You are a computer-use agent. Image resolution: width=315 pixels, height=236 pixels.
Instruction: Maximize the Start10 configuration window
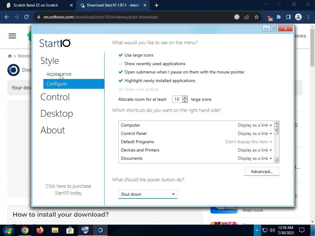pyautogui.click(x=275, y=28)
